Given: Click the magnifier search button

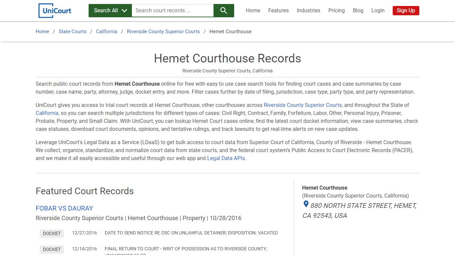Looking at the screenshot, I should click(x=224, y=11).
